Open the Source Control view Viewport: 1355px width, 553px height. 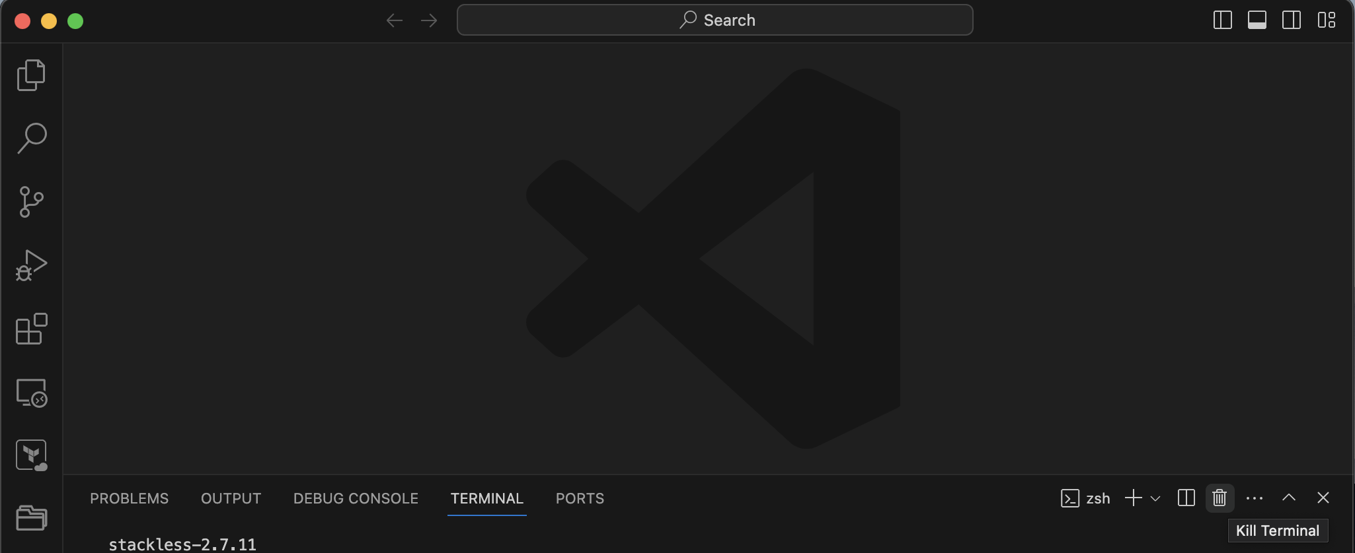point(31,202)
